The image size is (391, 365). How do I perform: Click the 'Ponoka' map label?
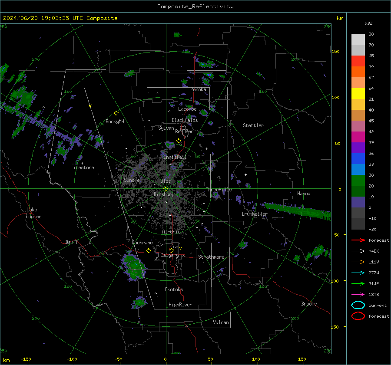198,89
